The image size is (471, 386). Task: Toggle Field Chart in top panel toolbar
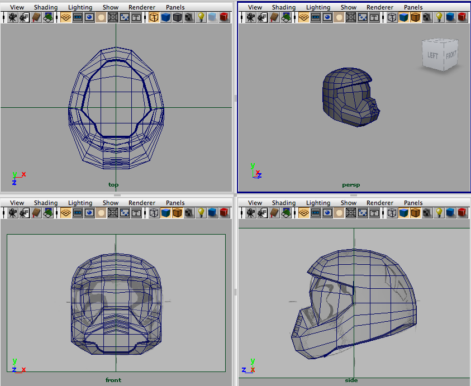(x=113, y=17)
